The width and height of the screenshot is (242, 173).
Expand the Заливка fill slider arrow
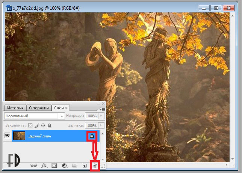100,125
